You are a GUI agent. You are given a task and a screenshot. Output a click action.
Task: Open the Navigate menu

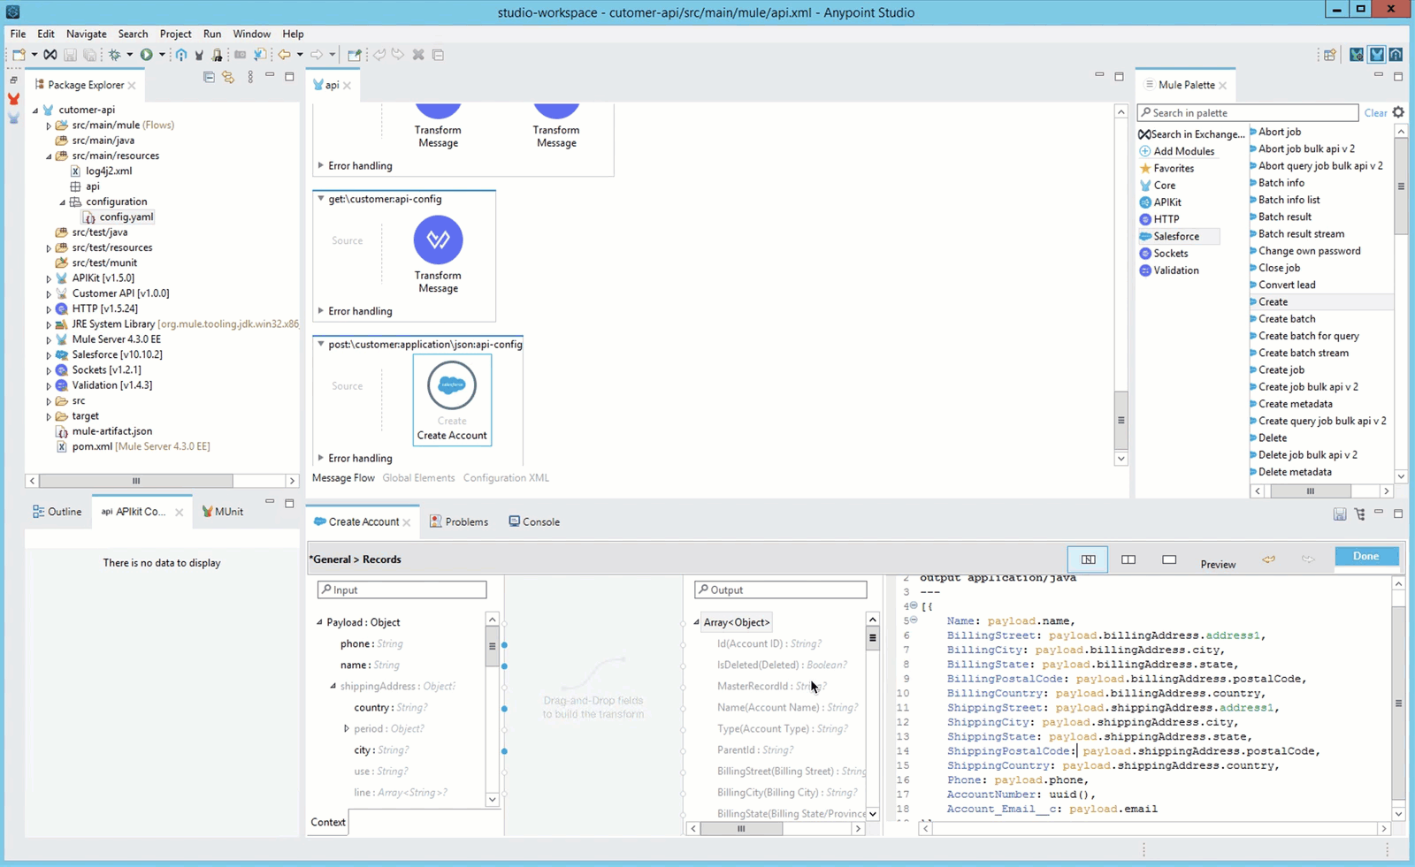[x=87, y=34]
